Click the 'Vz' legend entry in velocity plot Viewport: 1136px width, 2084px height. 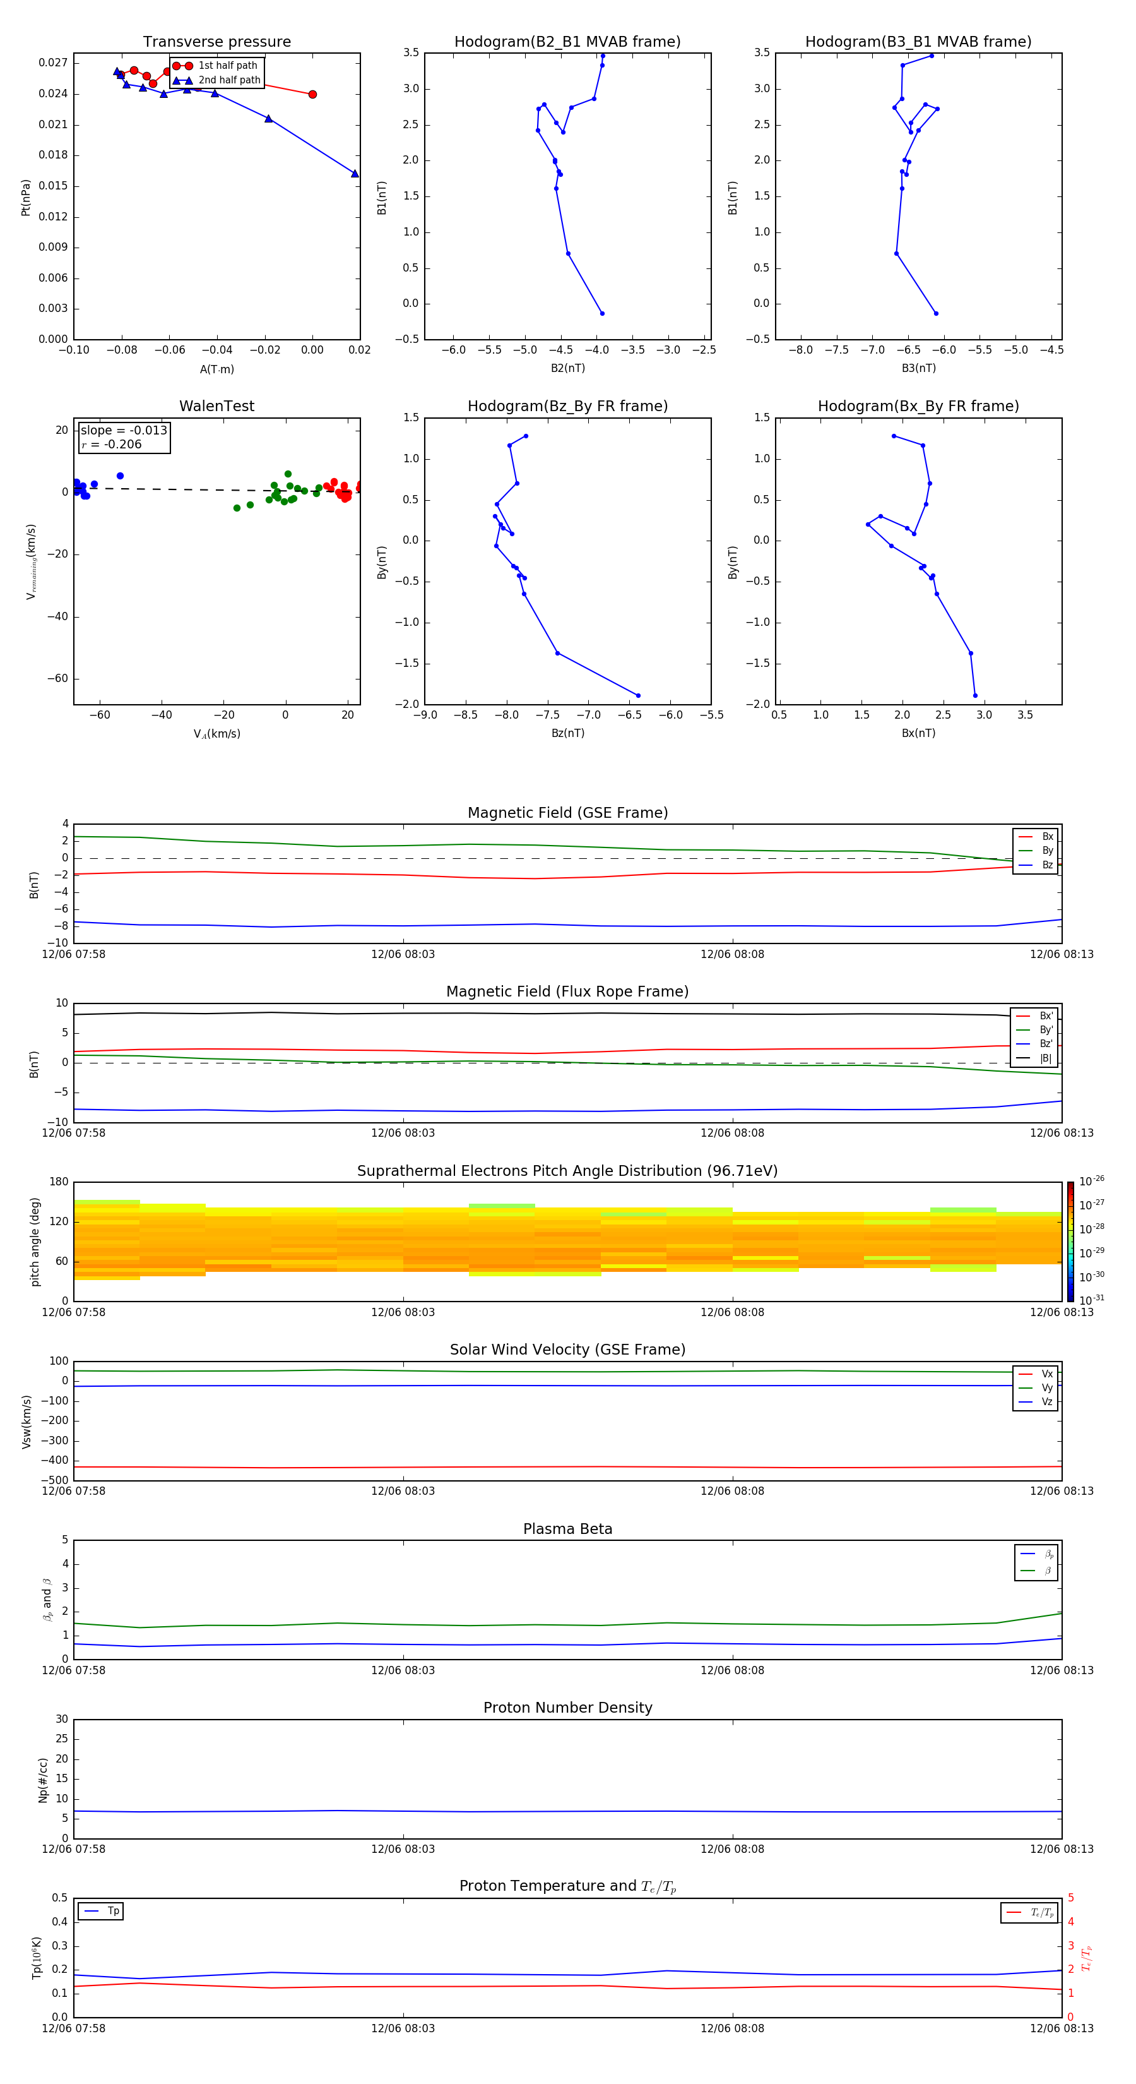[1036, 1402]
